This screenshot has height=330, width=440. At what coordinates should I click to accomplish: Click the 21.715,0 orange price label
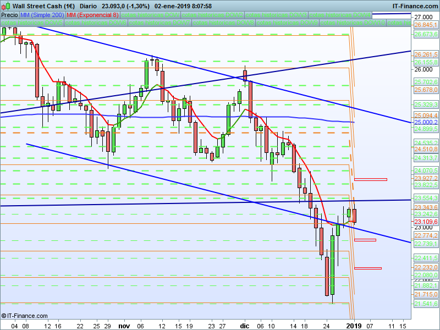coord(426,294)
